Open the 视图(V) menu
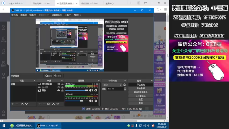This screenshot has height=129, width=229. tap(33, 15)
